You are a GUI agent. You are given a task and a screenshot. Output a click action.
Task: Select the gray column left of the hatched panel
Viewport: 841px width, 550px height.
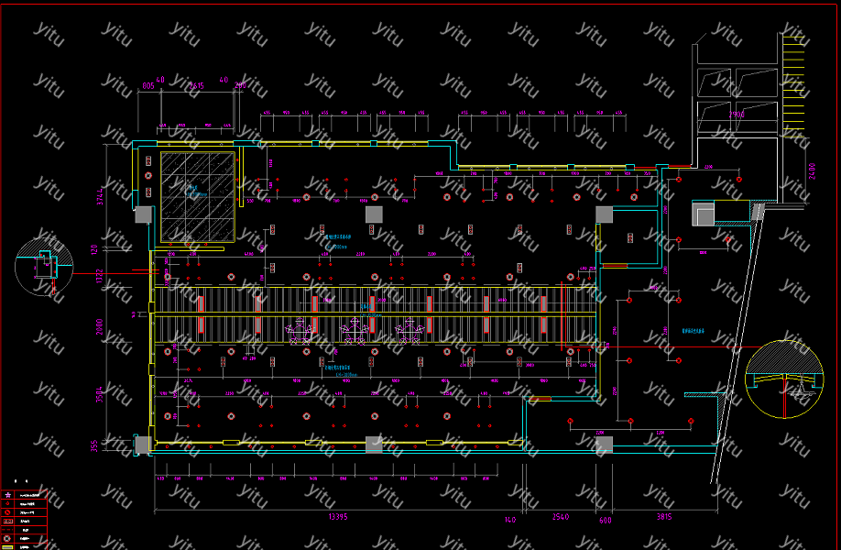[x=143, y=214]
